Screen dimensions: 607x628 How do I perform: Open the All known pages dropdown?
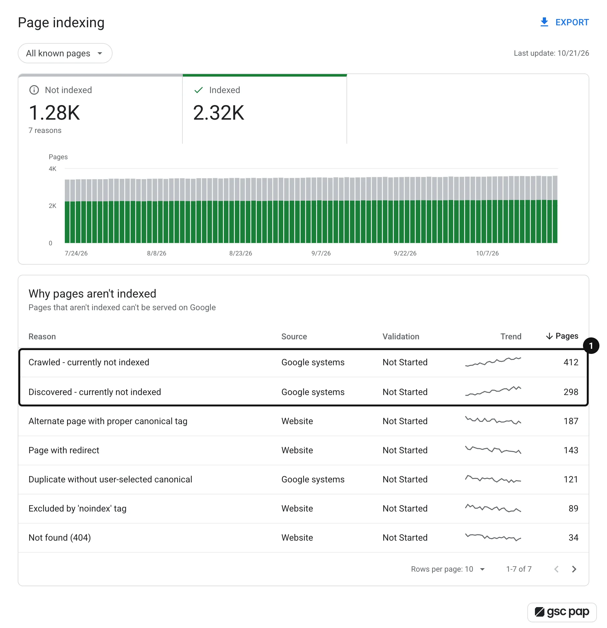(x=65, y=53)
